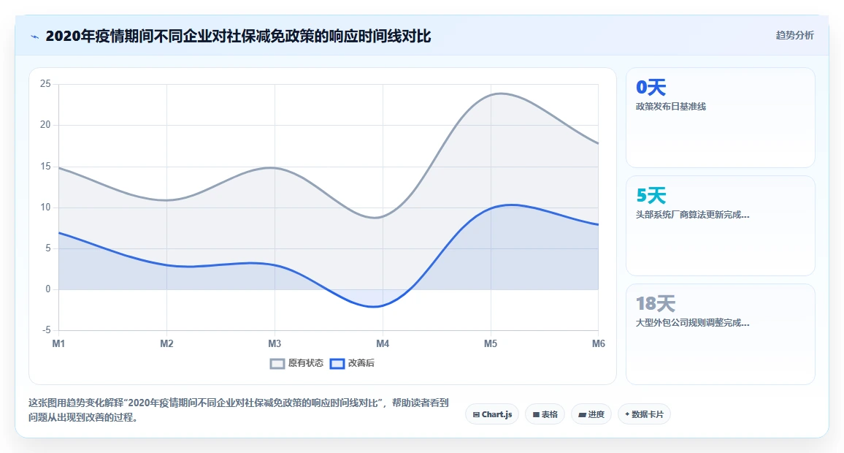Screen dimensions: 844x453
Task: Select the Chart.js tag
Action: (x=492, y=414)
